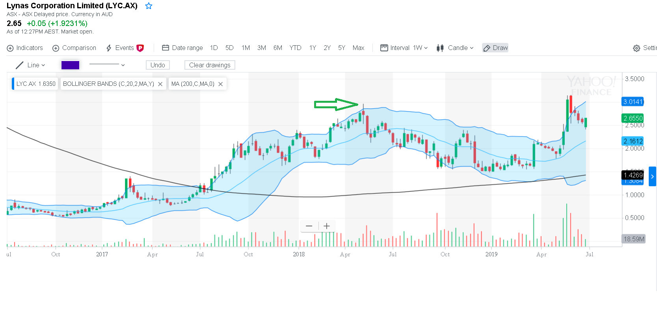Screen dimensions: 657x315
Task: Click the 2.1612 middle band price tag
Action: click(633, 141)
